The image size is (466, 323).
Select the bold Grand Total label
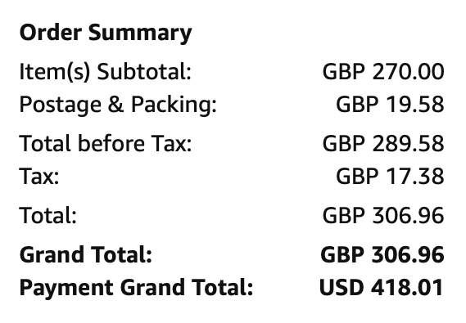click(x=86, y=254)
